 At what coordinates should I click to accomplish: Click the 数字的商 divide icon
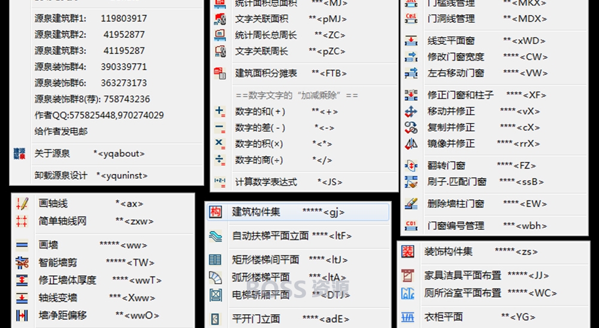point(220,160)
